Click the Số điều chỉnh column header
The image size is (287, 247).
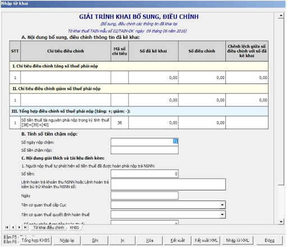202,51
